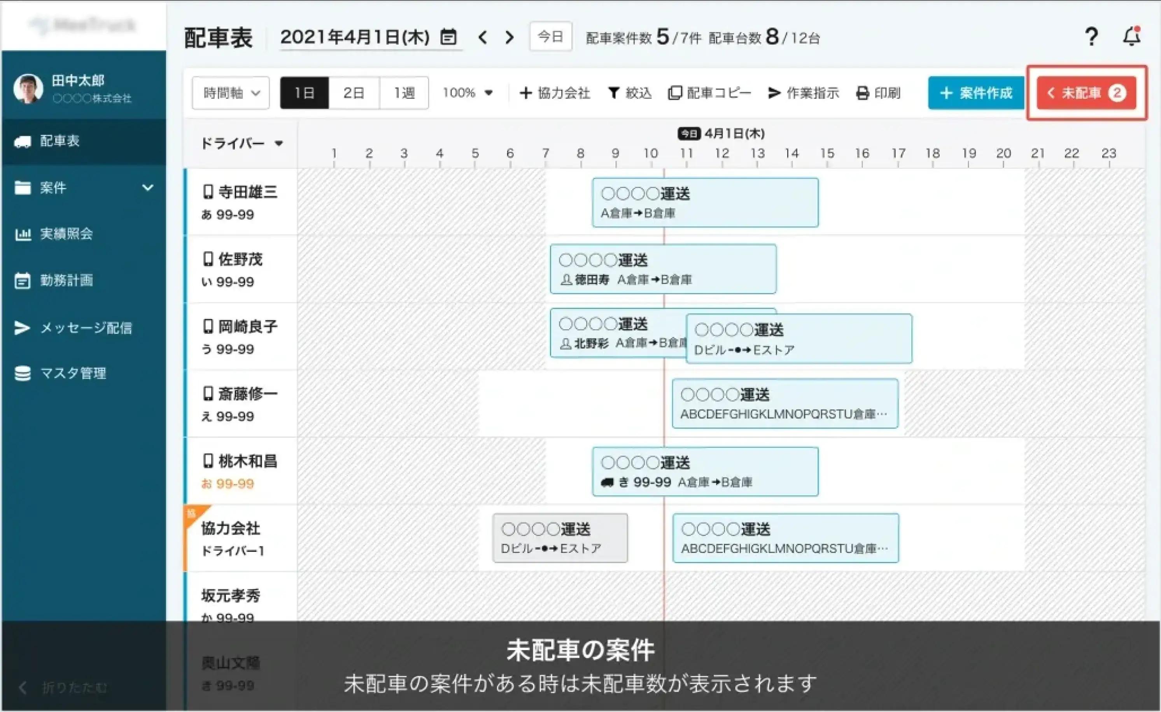The image size is (1161, 712).
Task: Open 勤務計画 in sidebar
Action: coord(84,281)
